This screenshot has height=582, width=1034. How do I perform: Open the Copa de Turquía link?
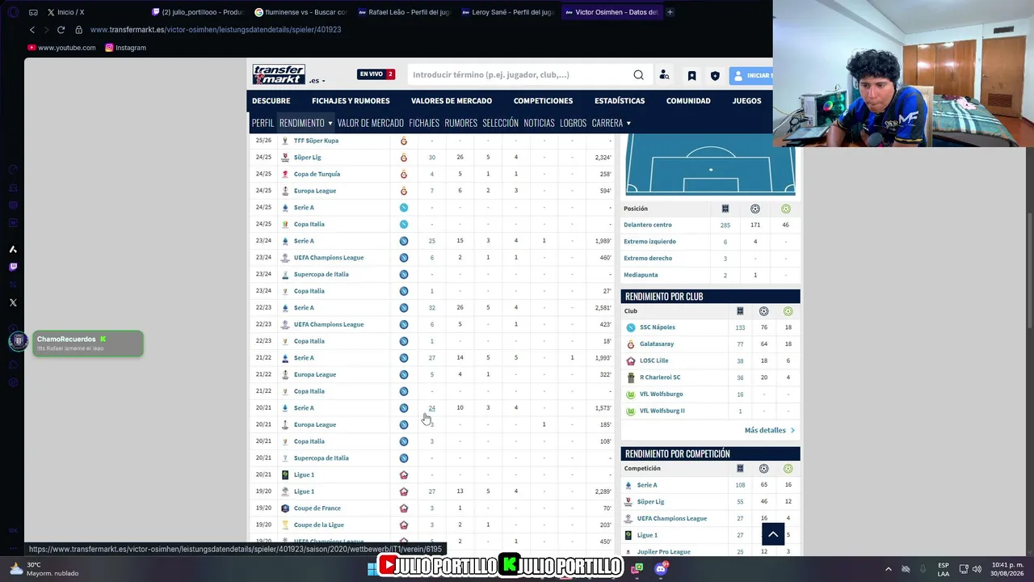pos(317,174)
